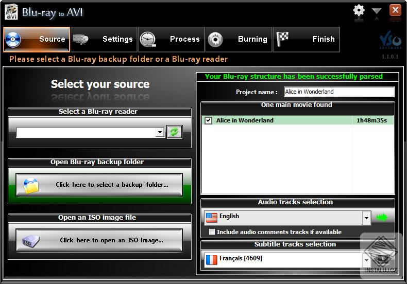Close the Blu-ray to AVI window
The width and height of the screenshot is (407, 284).
(x=395, y=10)
